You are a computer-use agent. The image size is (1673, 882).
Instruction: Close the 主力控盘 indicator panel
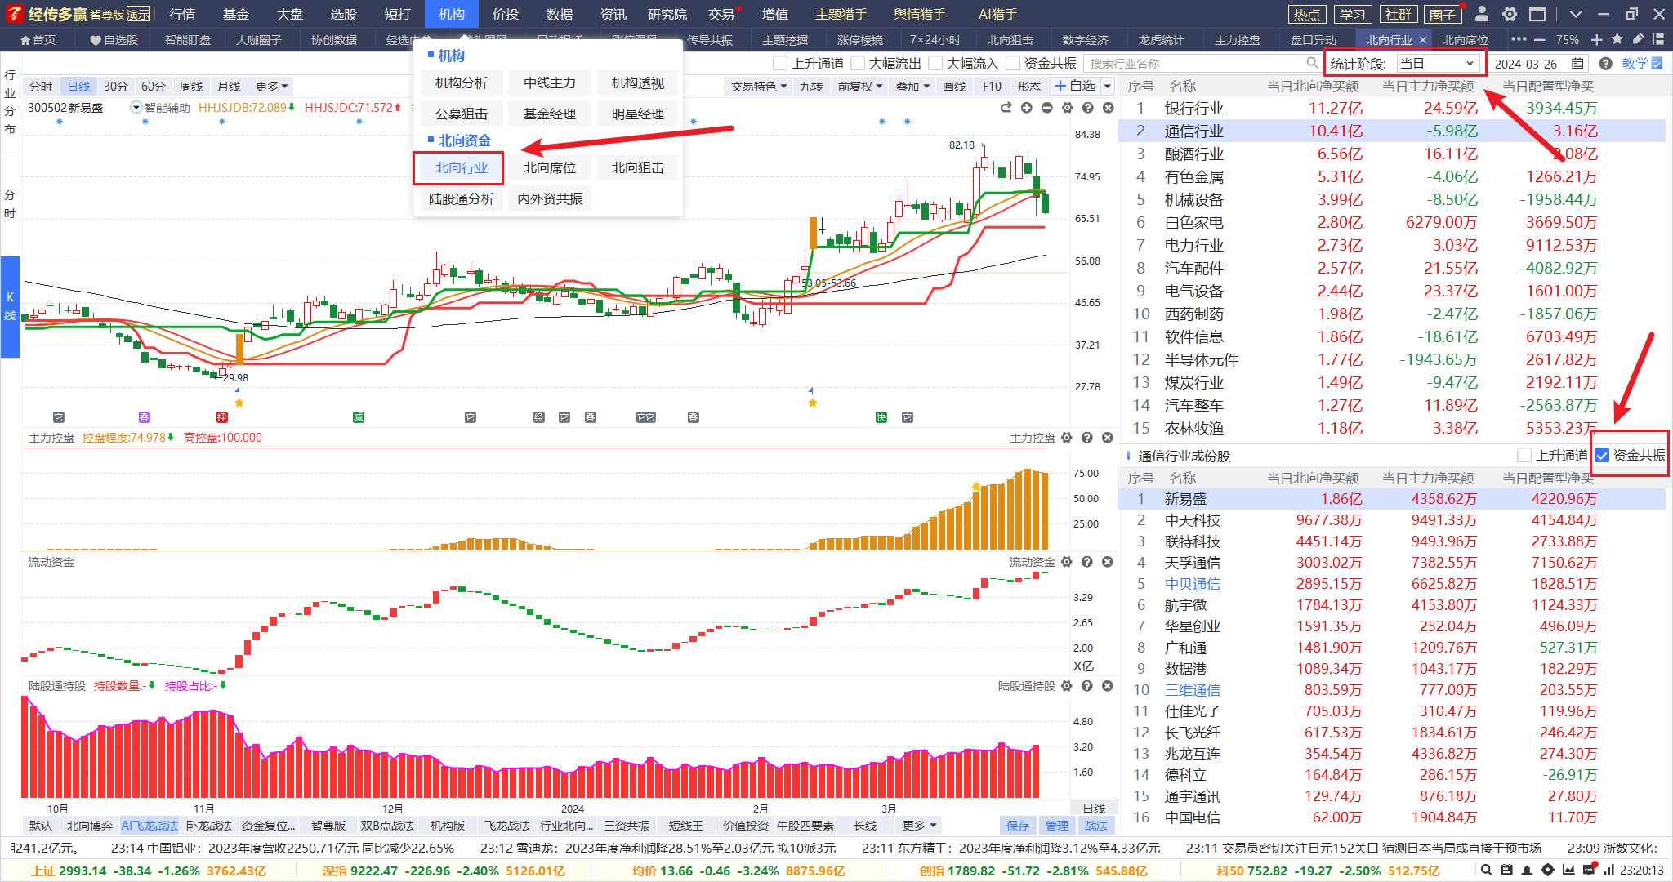click(x=1107, y=438)
